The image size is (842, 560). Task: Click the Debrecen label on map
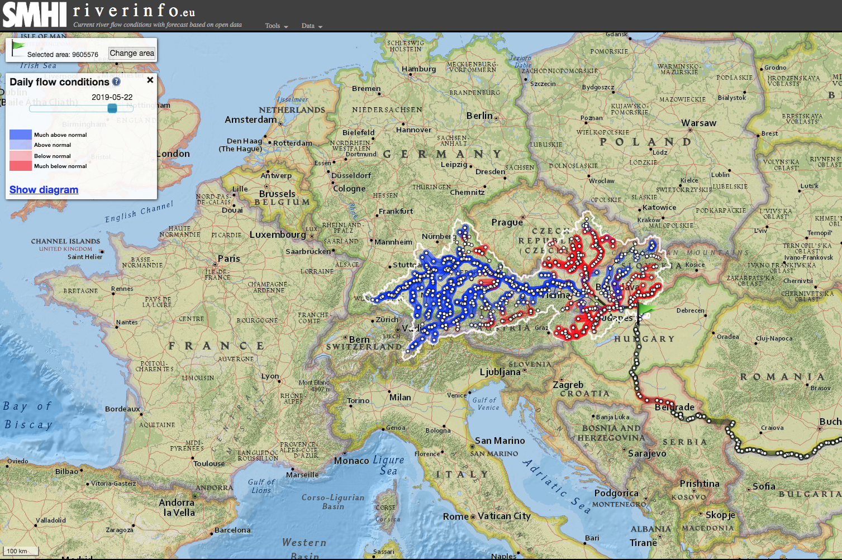tap(691, 310)
